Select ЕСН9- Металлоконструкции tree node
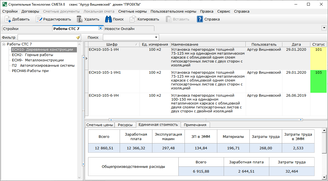 (x=38, y=60)
